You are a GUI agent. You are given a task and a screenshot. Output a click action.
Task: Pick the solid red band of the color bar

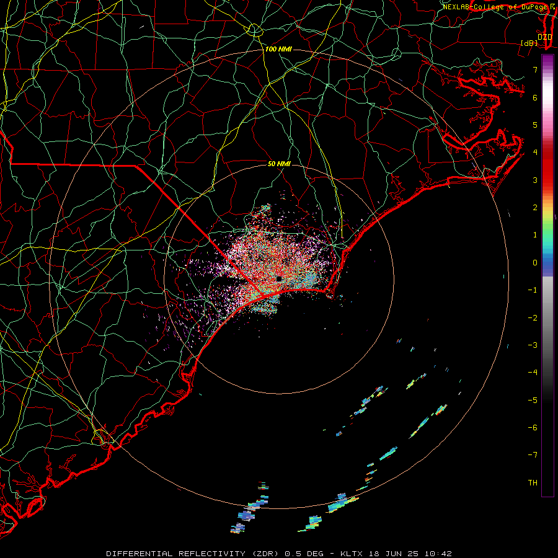click(547, 172)
